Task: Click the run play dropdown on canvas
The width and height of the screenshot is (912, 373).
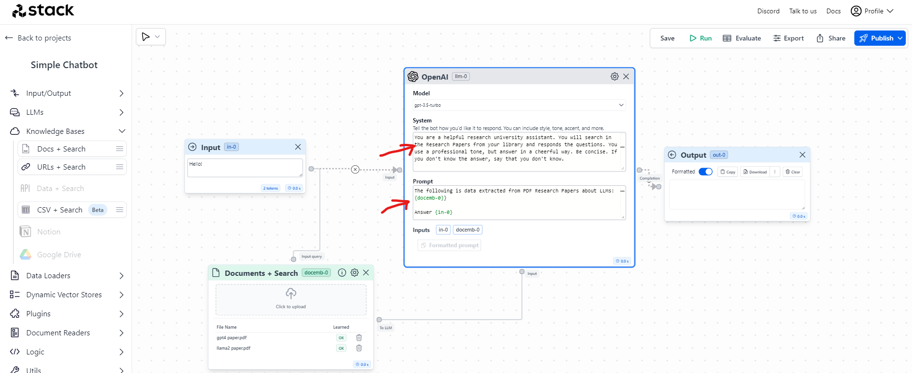Action: [x=151, y=37]
